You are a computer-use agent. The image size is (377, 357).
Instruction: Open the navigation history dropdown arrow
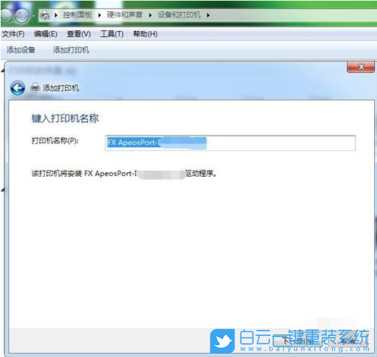[x=34, y=16]
